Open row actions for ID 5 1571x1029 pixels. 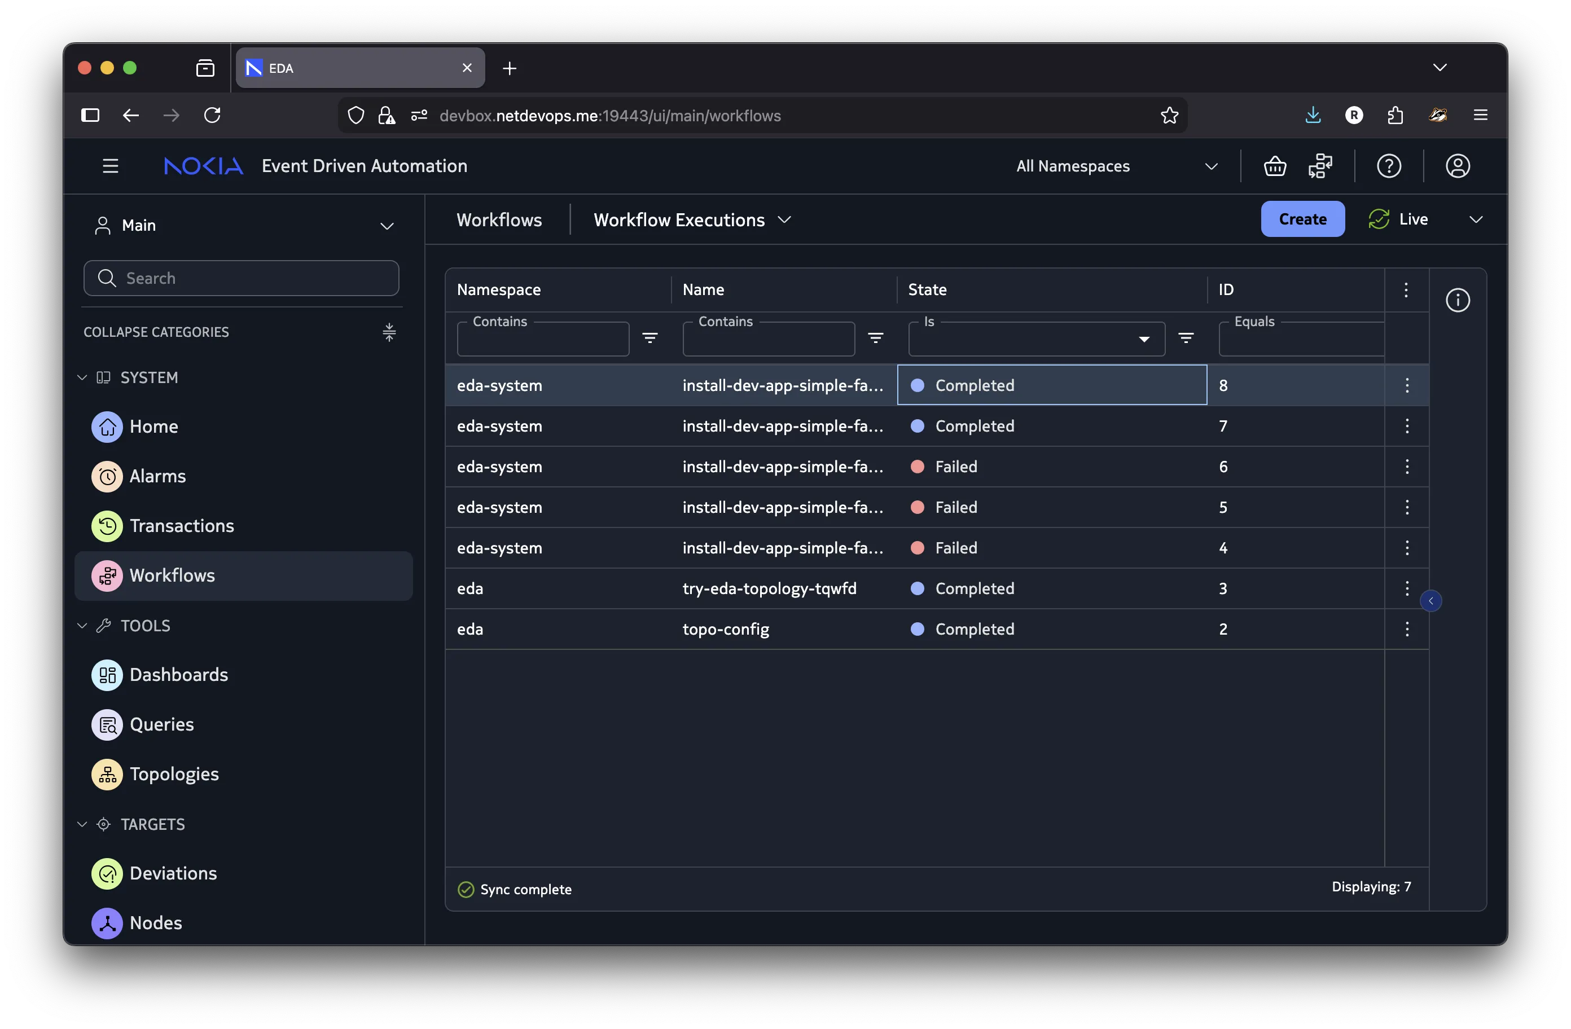[1407, 507]
